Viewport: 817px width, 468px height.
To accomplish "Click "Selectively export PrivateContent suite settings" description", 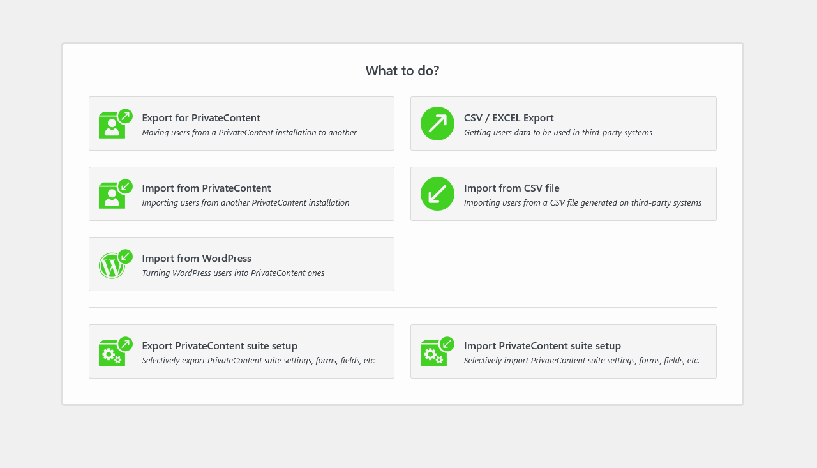I will (259, 361).
